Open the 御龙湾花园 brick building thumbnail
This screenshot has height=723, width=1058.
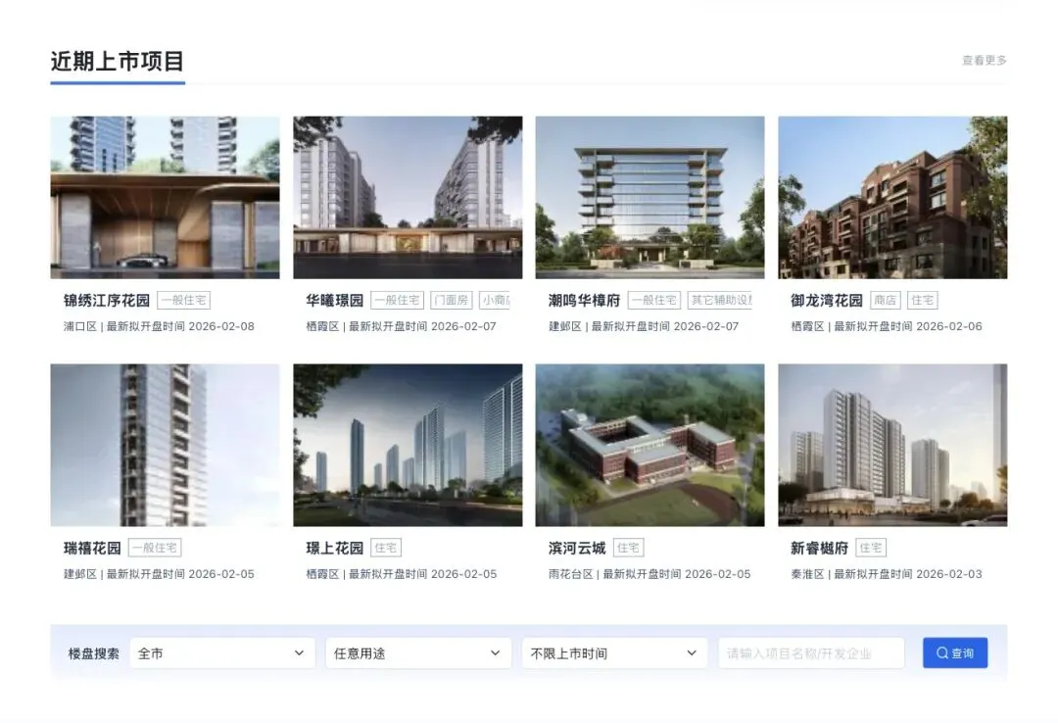[892, 197]
